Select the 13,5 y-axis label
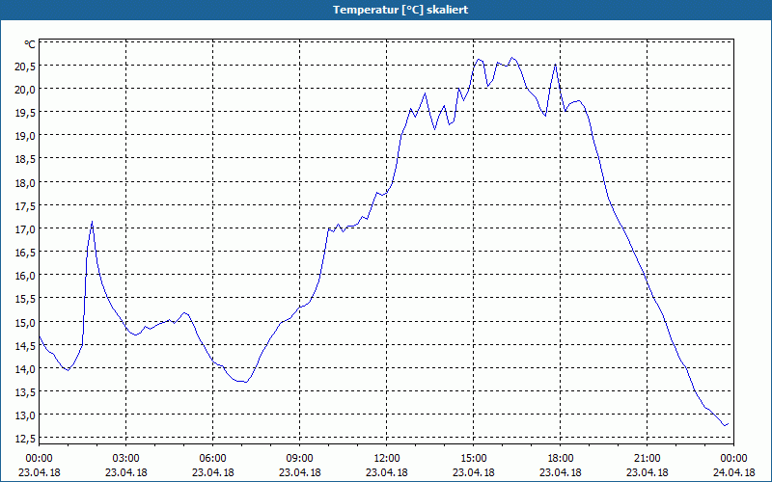772x482 pixels. click(25, 393)
